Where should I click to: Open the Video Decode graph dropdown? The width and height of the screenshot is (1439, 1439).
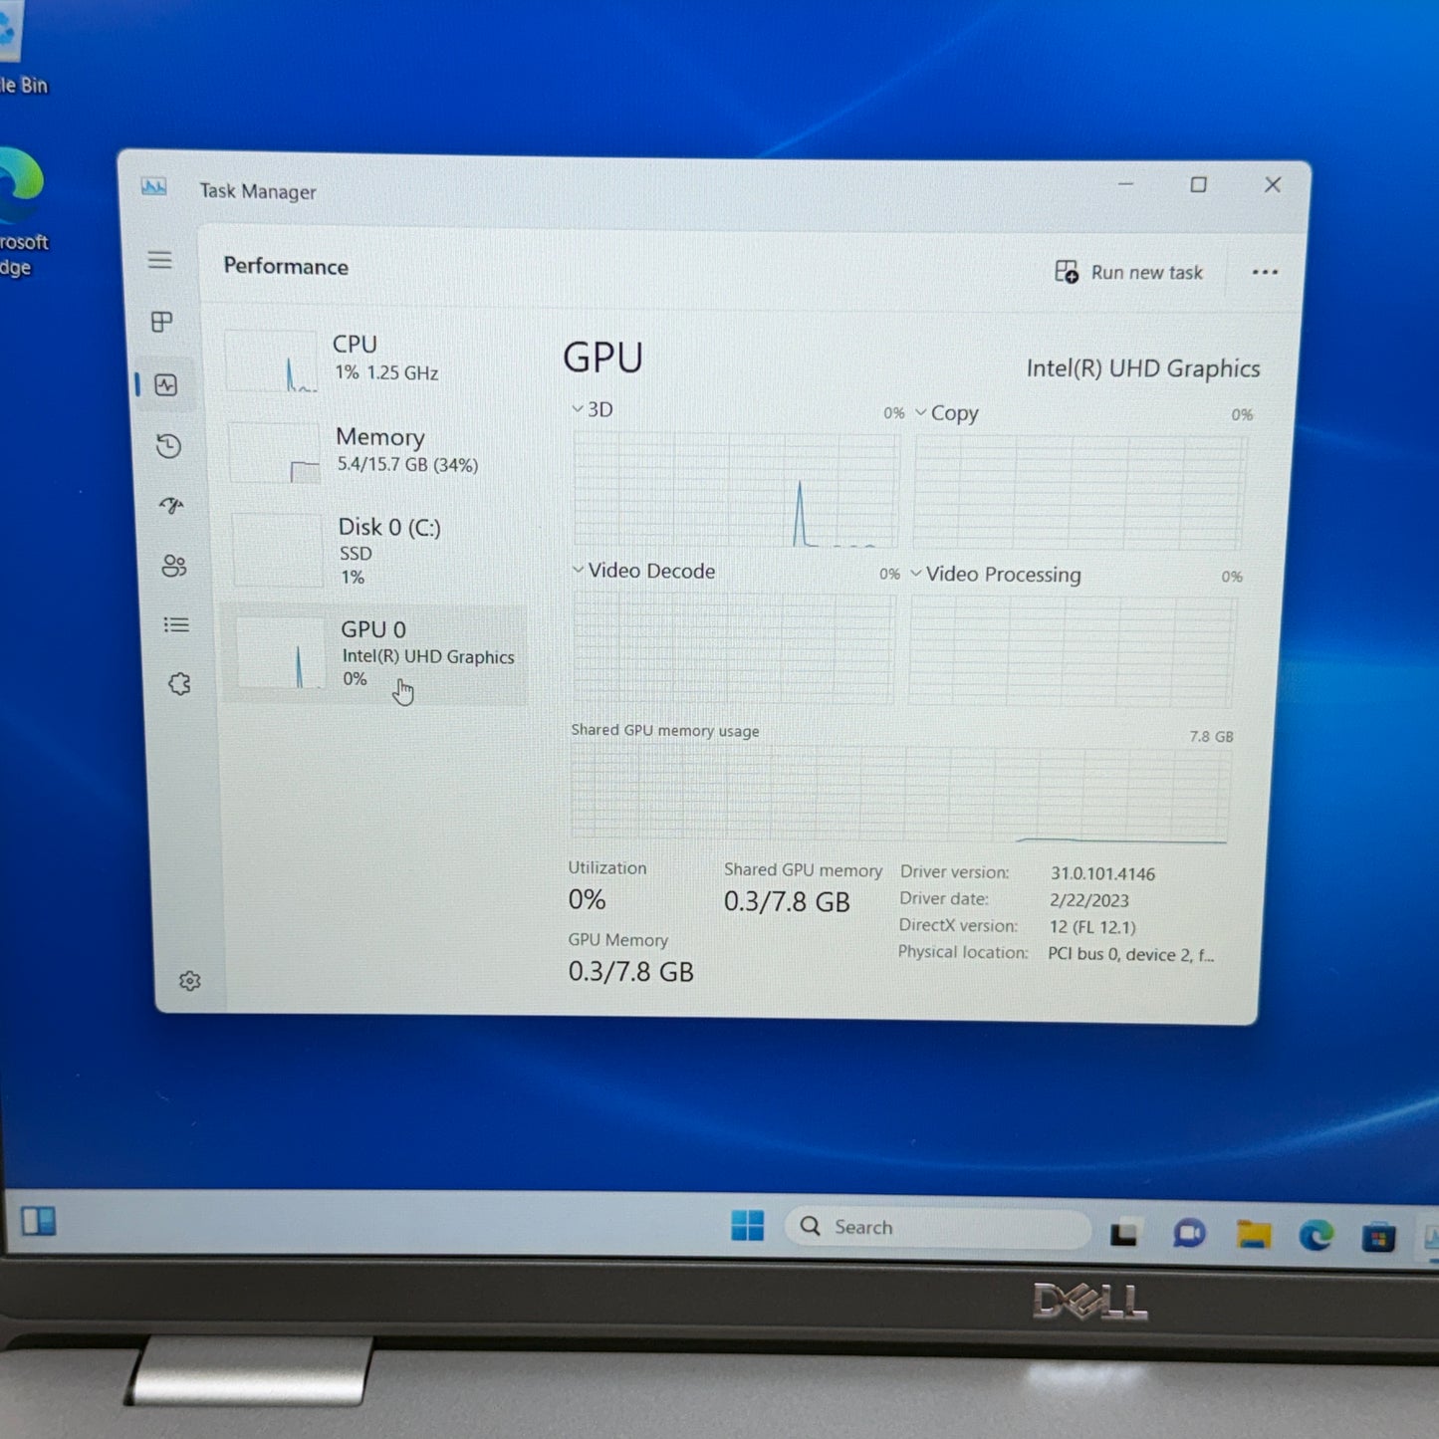[x=578, y=570]
